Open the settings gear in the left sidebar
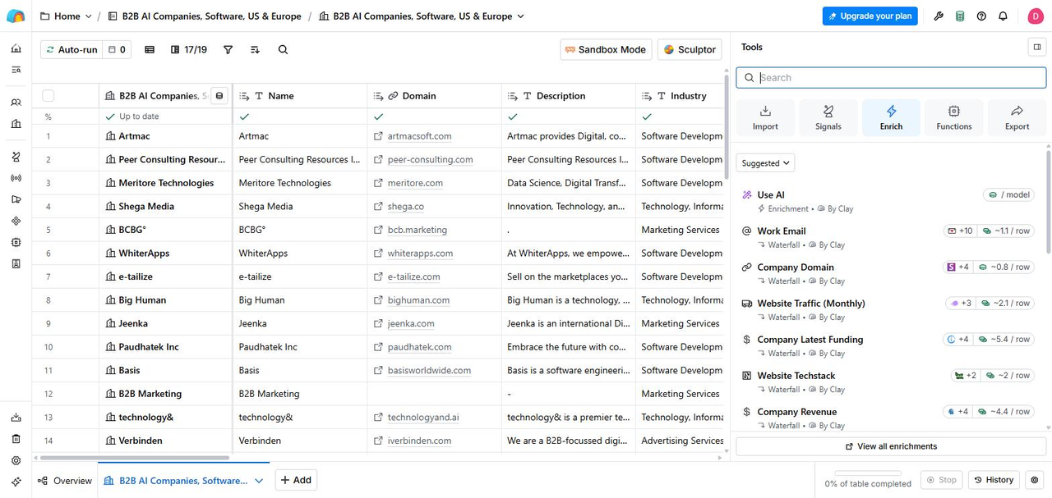Screen dimensions: 1052x498 coord(16,460)
